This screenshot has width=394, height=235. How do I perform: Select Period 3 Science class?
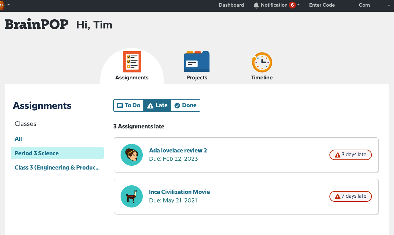click(37, 153)
